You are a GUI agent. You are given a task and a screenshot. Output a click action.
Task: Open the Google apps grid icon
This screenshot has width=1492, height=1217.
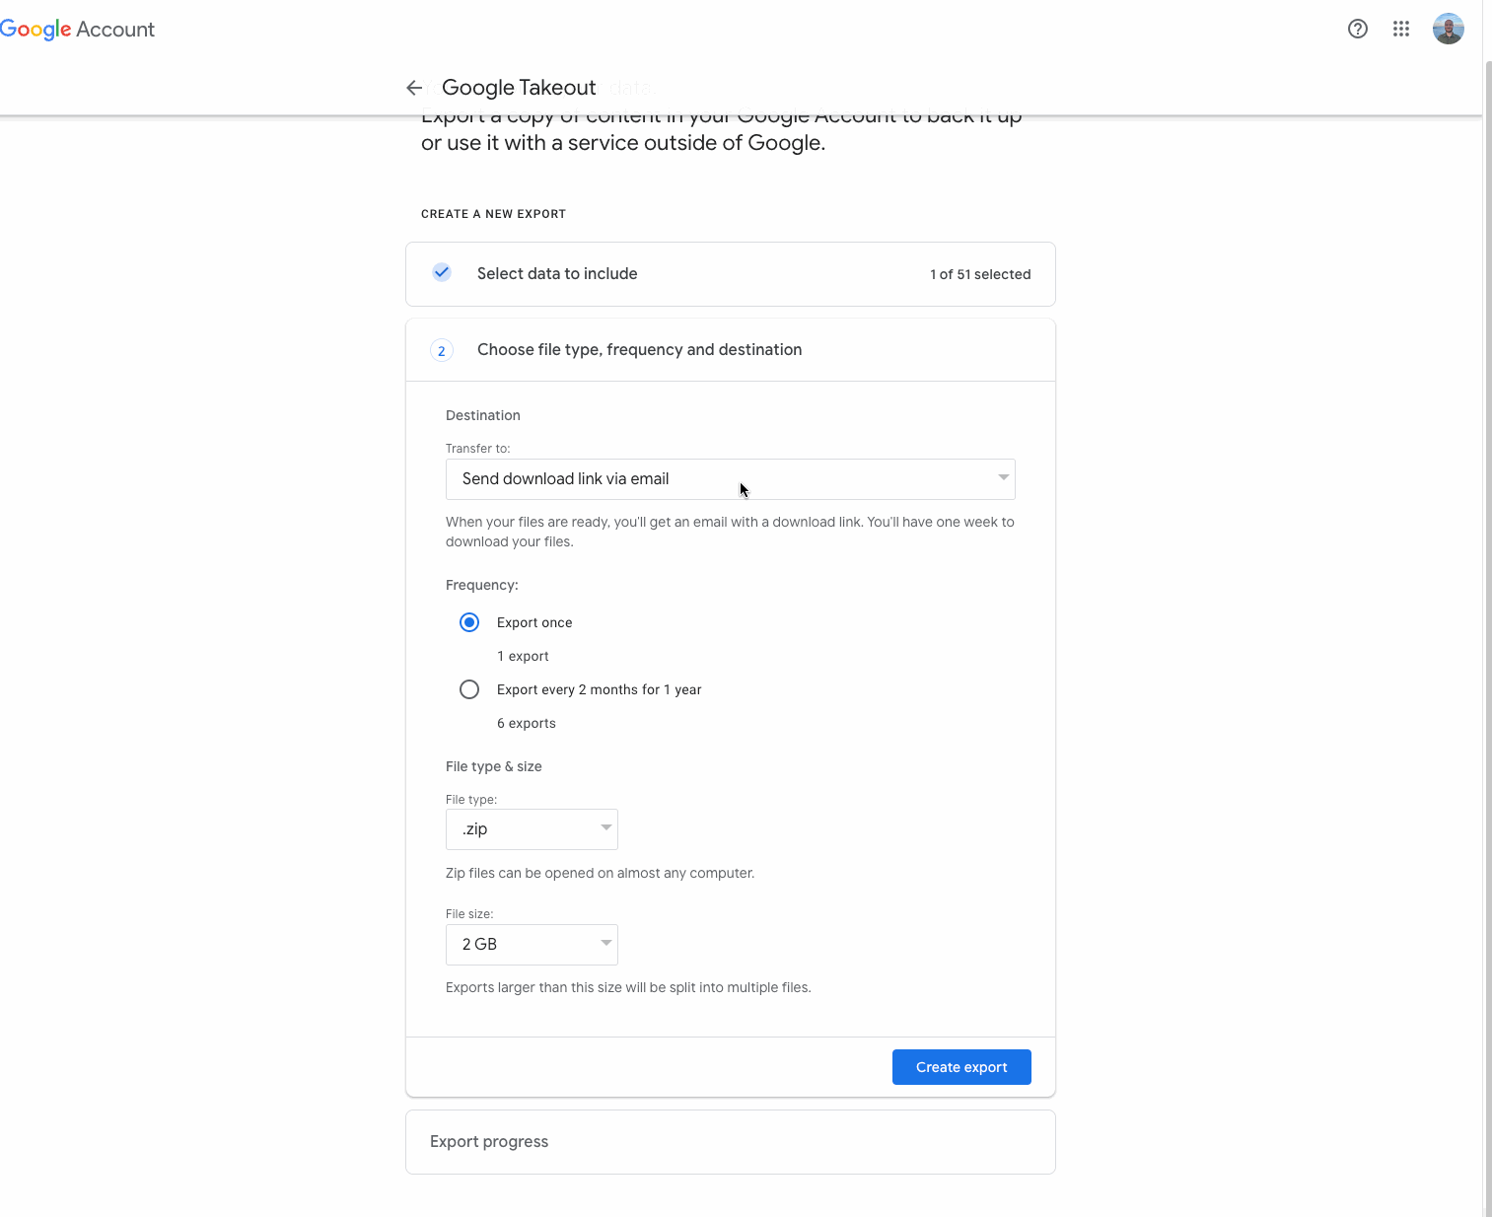pos(1401,29)
